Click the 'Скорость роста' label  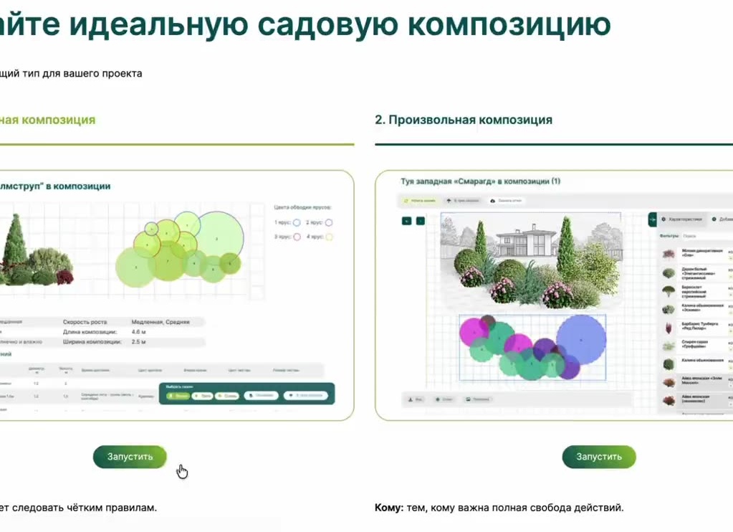point(85,322)
